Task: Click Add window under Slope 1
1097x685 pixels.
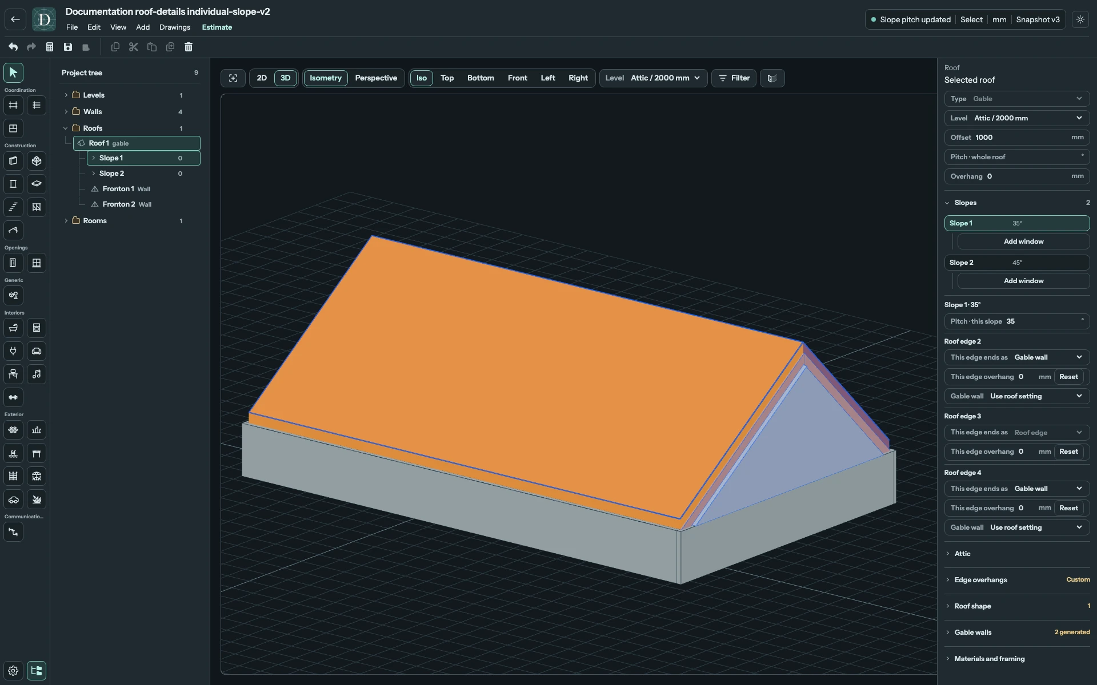Action: tap(1023, 241)
